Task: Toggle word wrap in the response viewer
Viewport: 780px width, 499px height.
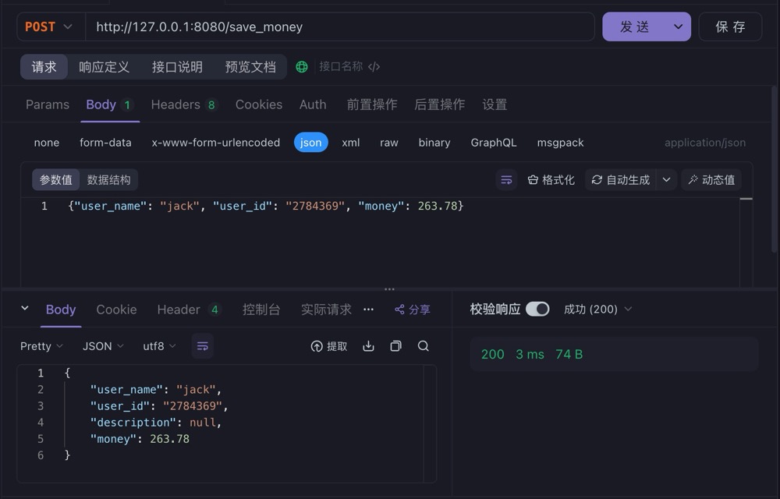Action: pos(202,345)
